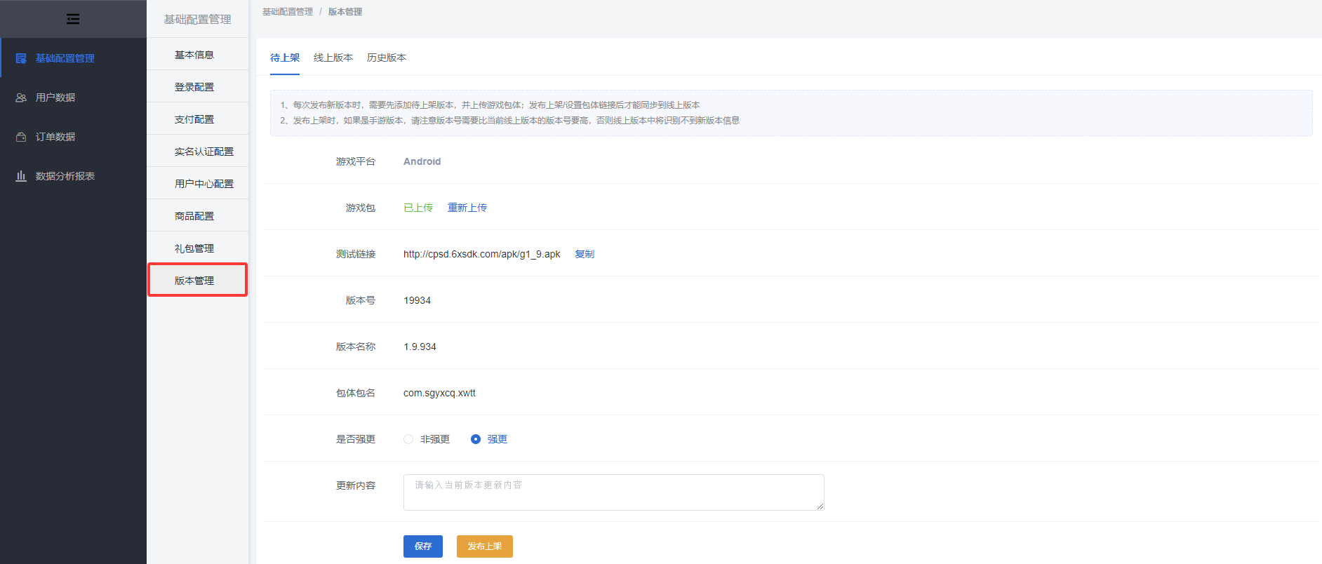This screenshot has width=1322, height=564.
Task: Click the 重新上传 link
Action: pos(467,208)
